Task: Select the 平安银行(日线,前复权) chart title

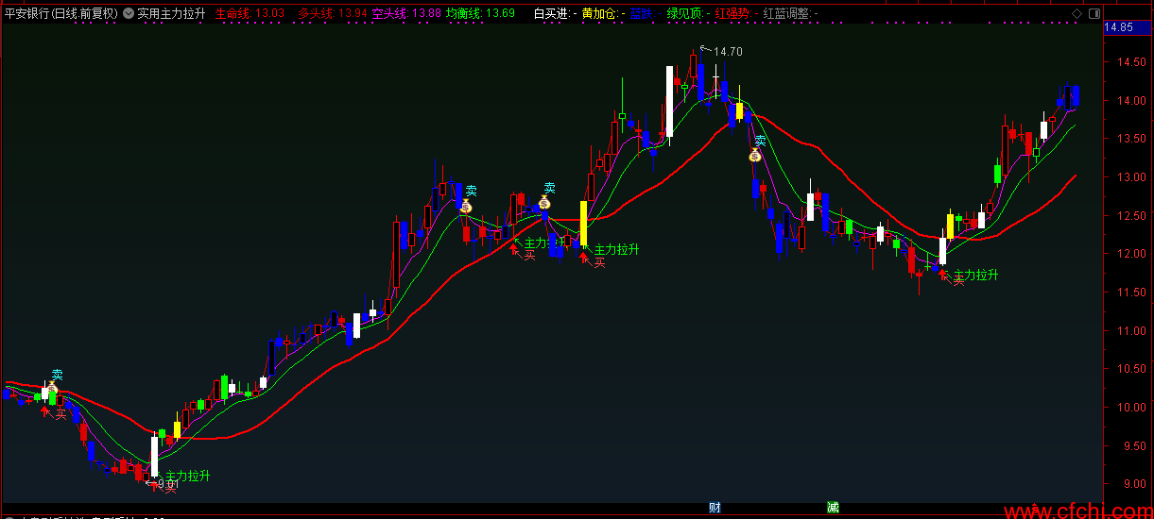Action: pyautogui.click(x=60, y=13)
